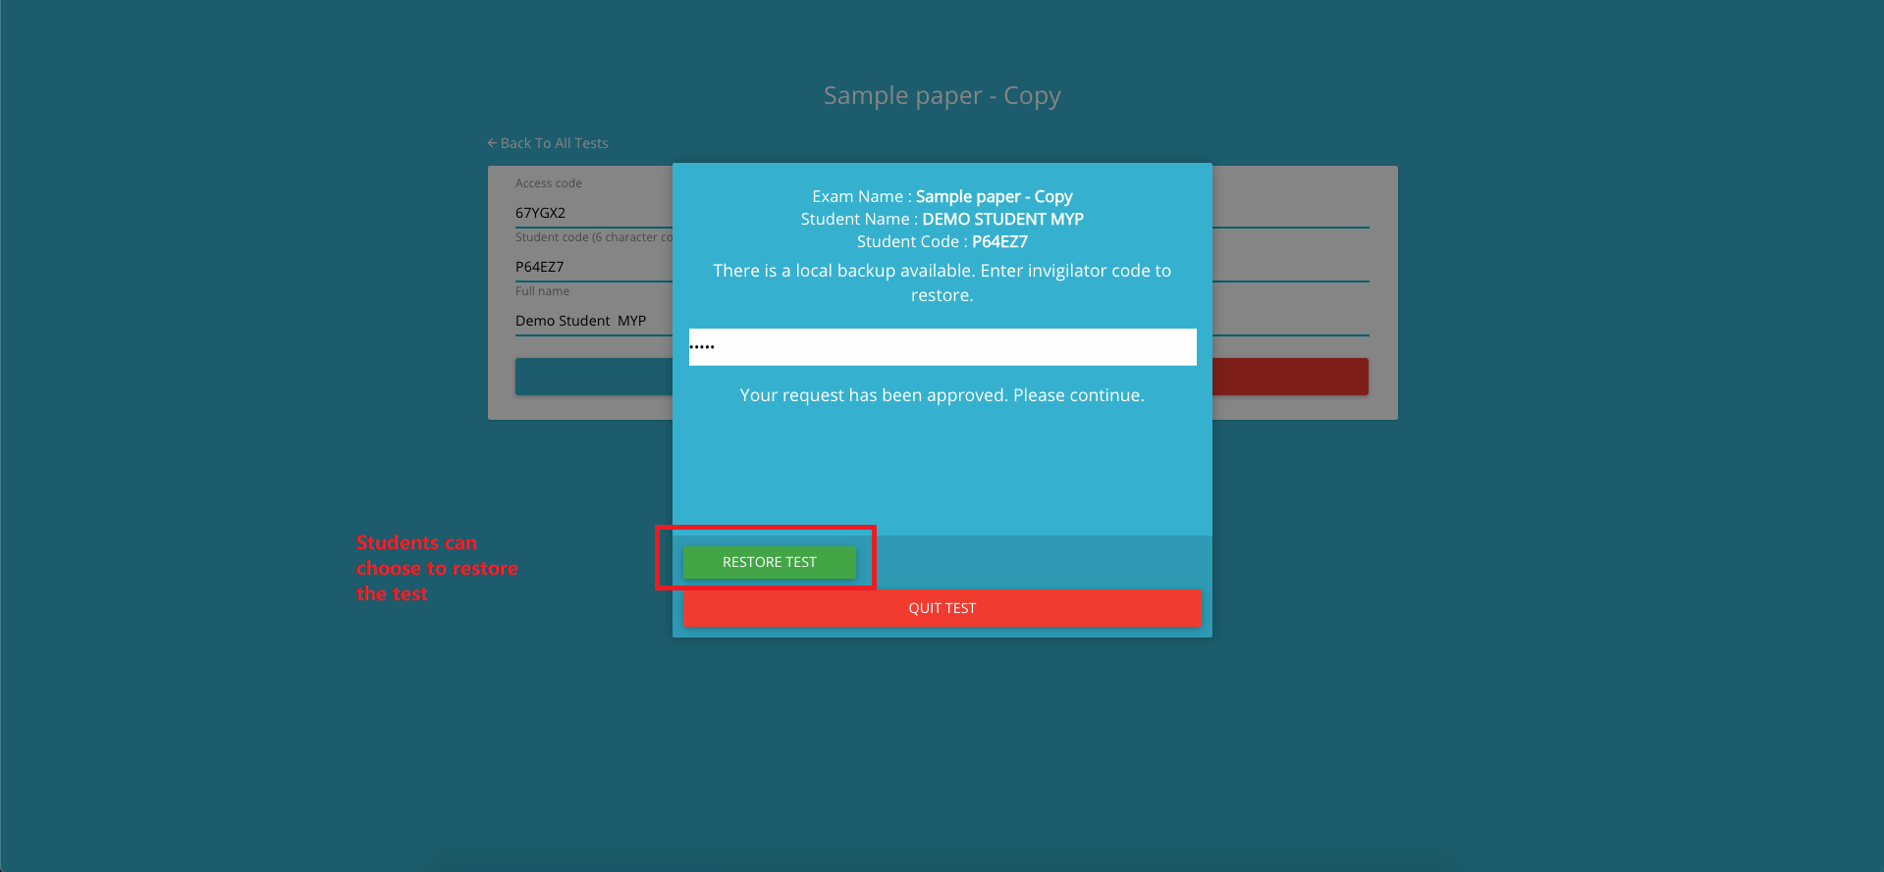Click the Student Code line in the dialog
This screenshot has height=872, width=1884.
[x=942, y=241]
